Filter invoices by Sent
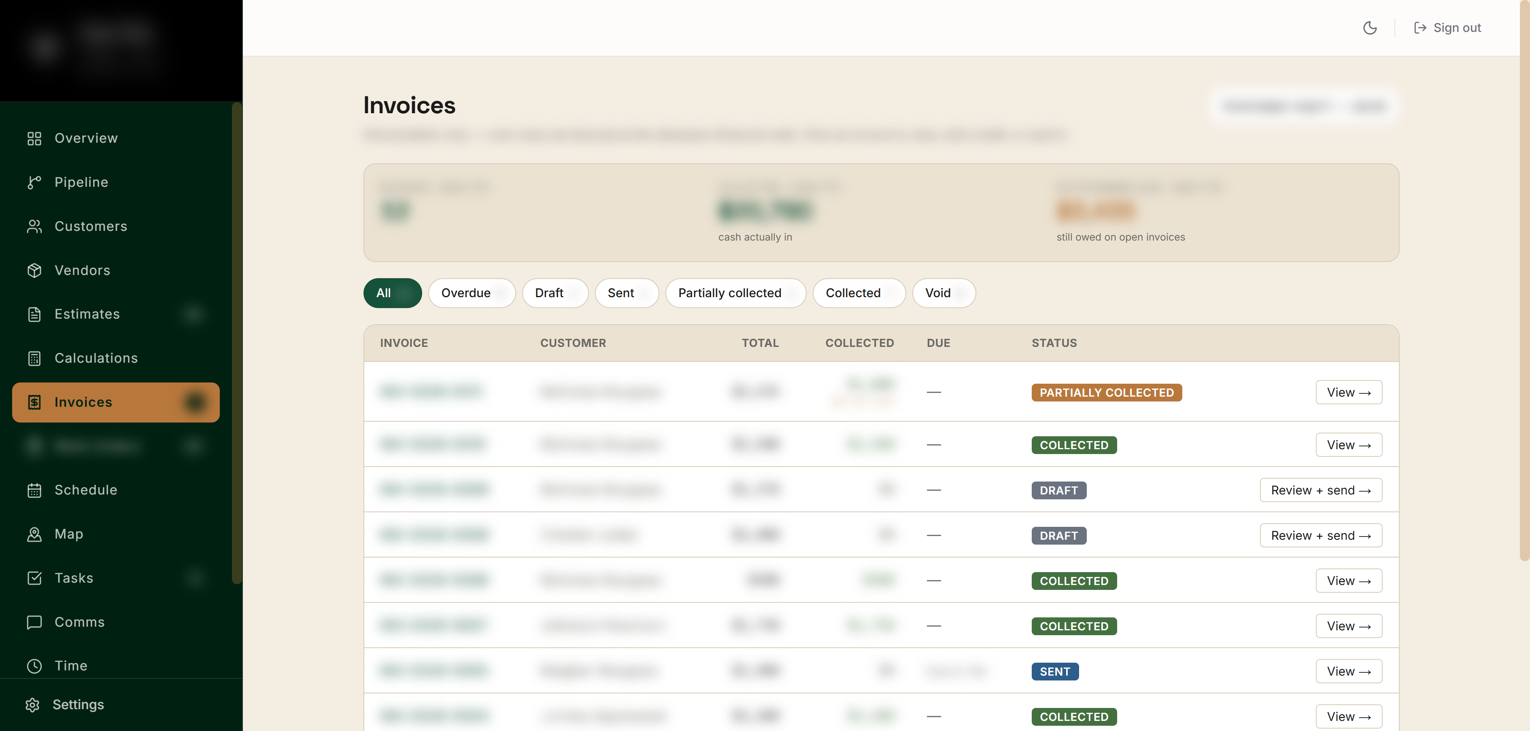Screen dimensions: 1530x731 click(627, 293)
